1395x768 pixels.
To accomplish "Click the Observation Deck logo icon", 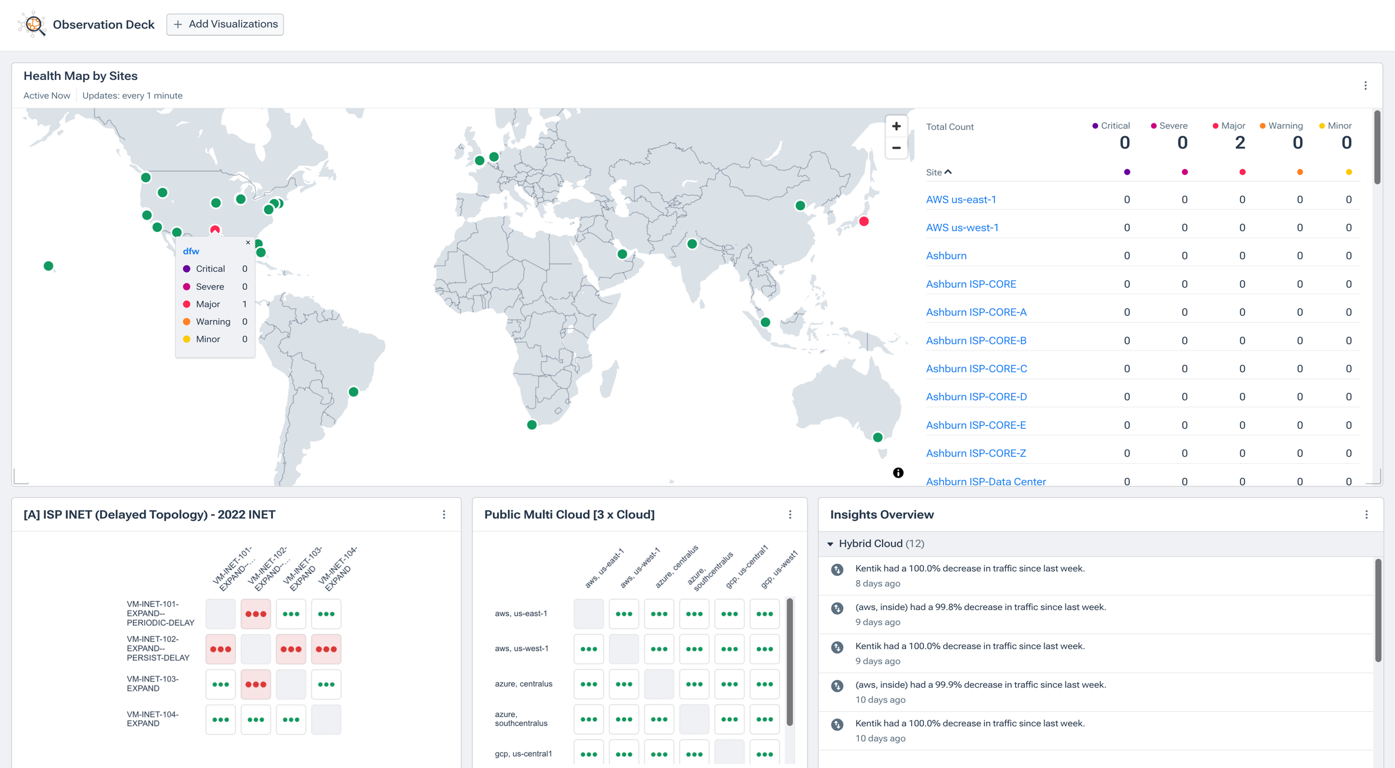I will pyautogui.click(x=32, y=24).
